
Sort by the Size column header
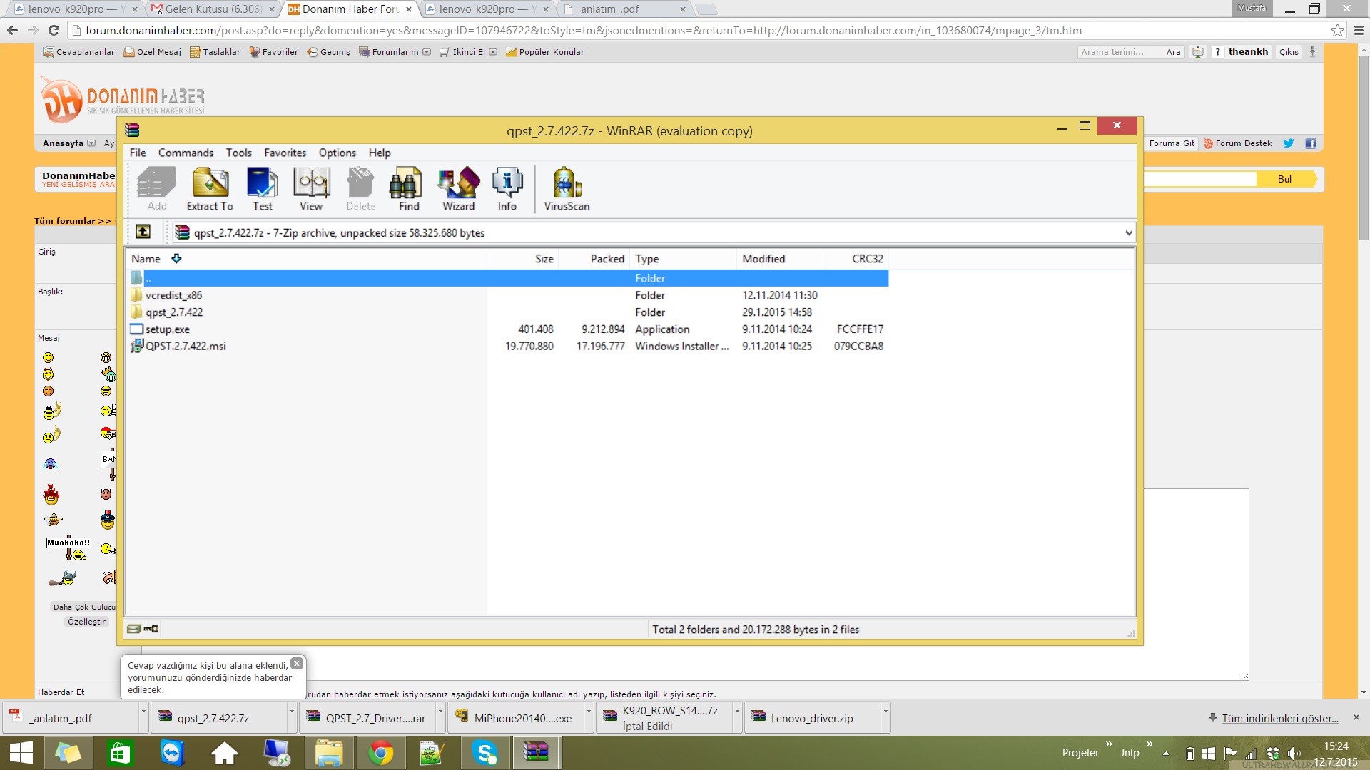coord(523,259)
